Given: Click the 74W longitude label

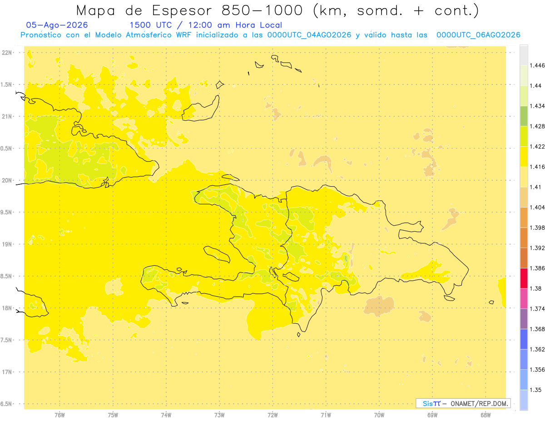Looking at the screenshot, I should click(166, 415).
